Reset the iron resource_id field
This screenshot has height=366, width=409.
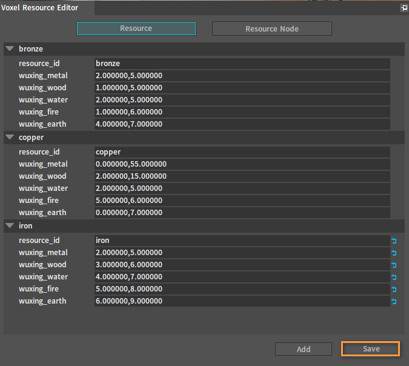[x=394, y=241]
